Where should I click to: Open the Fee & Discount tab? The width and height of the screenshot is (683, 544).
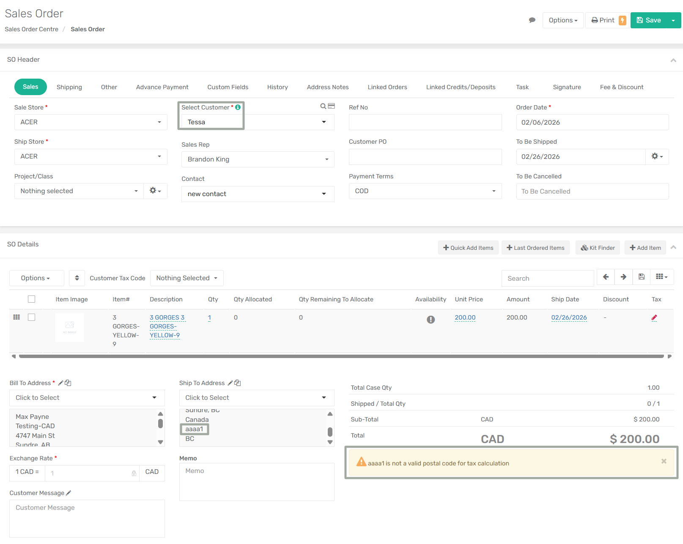621,87
